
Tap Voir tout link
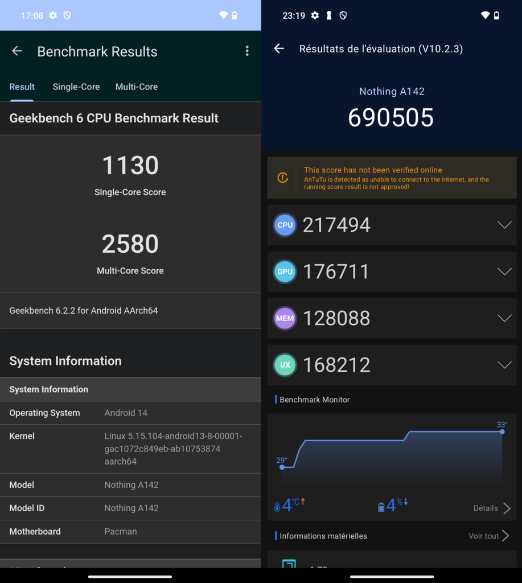(x=483, y=536)
